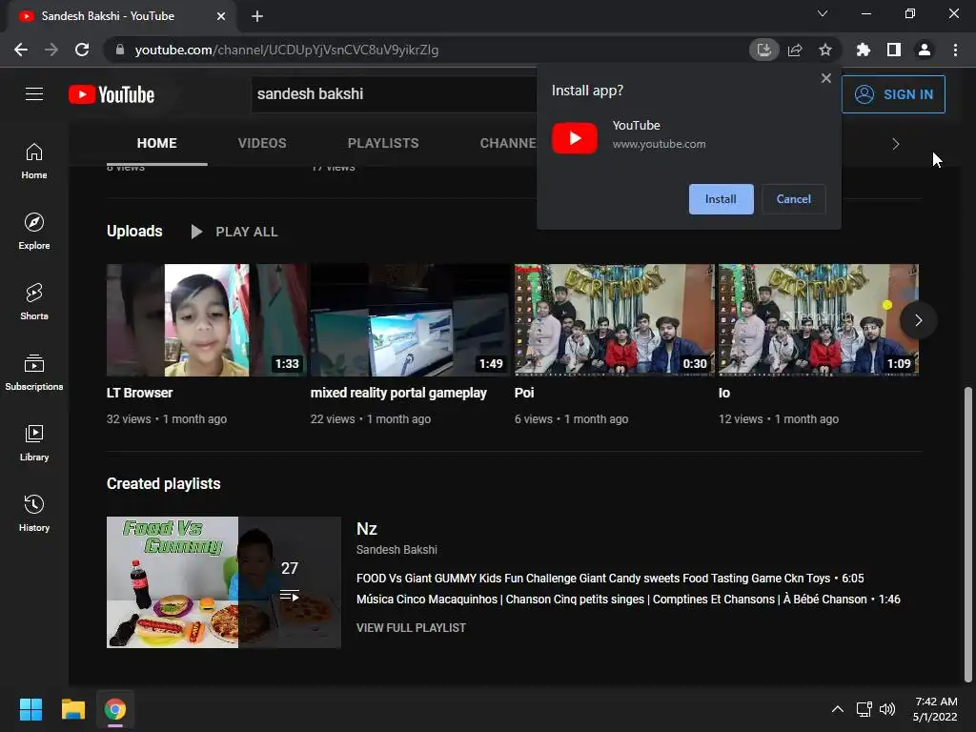Expand the tab search dropdown arrow
This screenshot has width=976, height=732.
click(x=823, y=13)
